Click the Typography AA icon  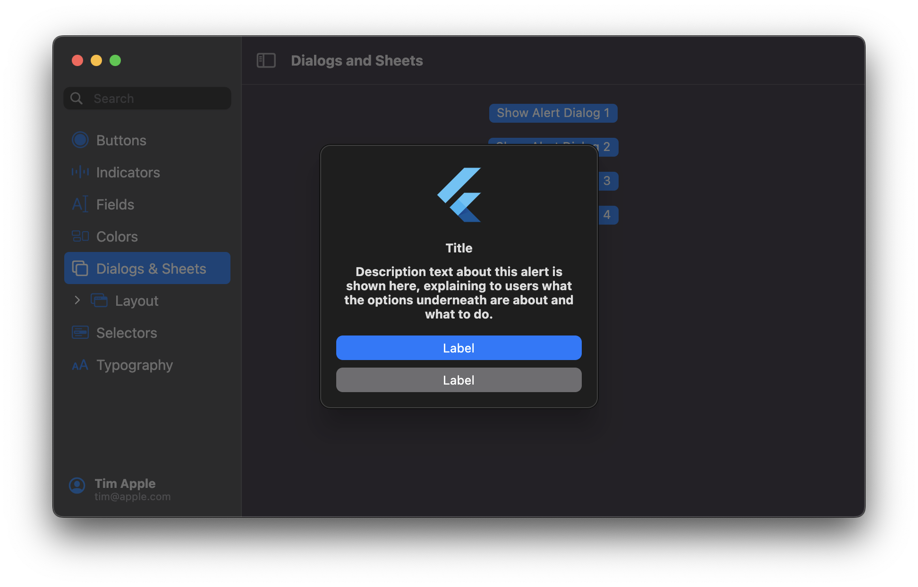(x=80, y=365)
